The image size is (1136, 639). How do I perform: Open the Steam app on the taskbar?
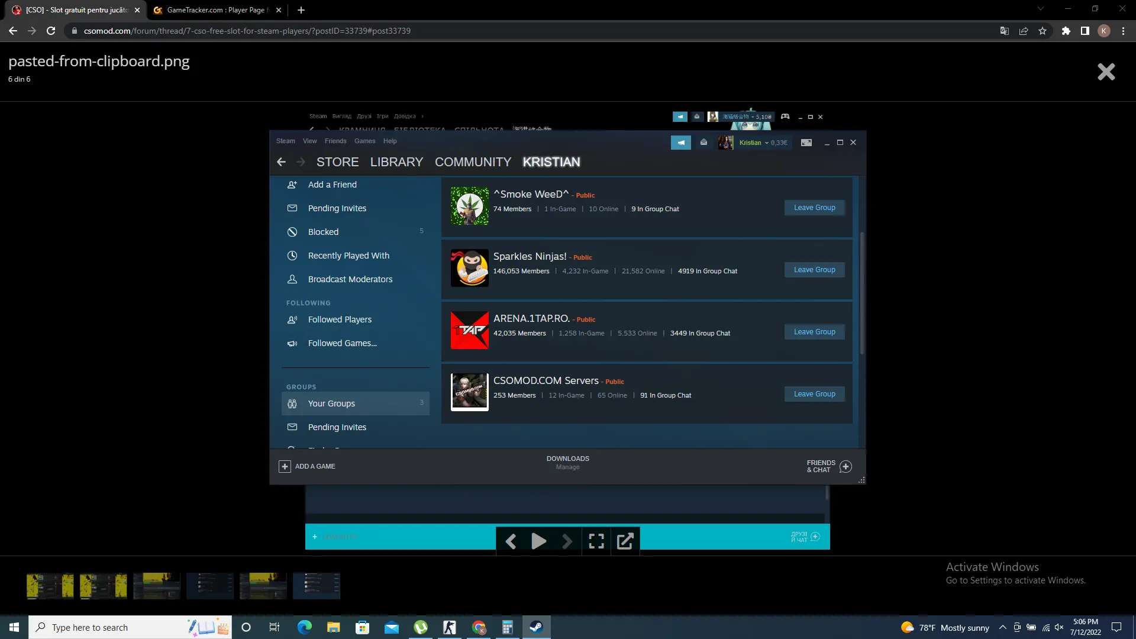[537, 627]
